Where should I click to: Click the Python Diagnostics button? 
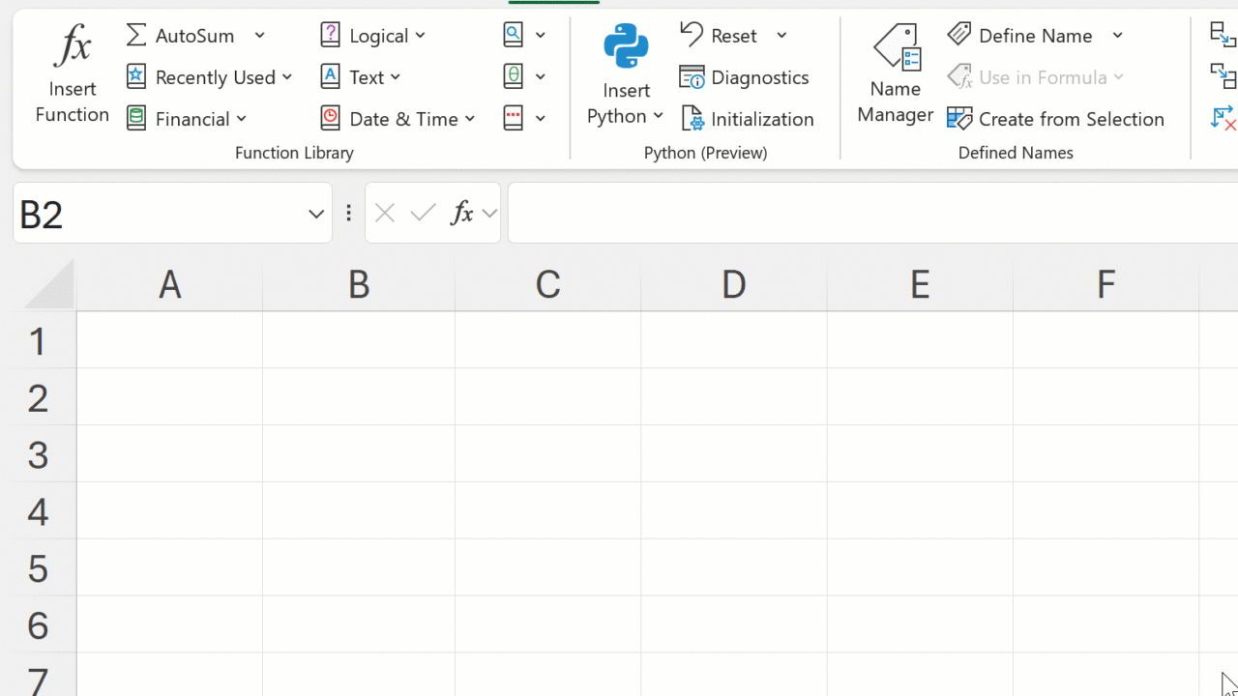(x=744, y=77)
